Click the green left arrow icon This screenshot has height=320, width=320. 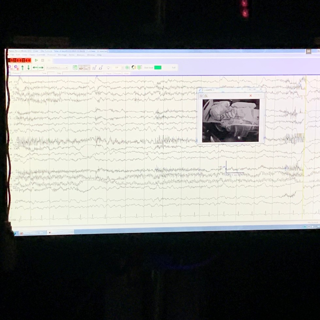[x=35, y=68]
